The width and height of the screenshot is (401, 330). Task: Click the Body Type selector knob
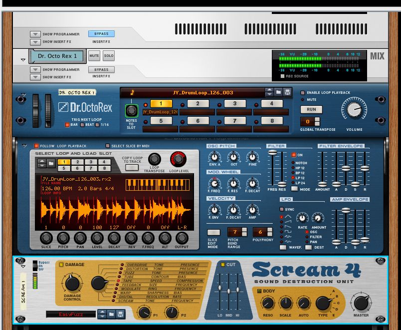point(323,304)
